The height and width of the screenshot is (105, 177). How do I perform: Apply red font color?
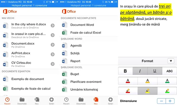[x=128, y=81]
